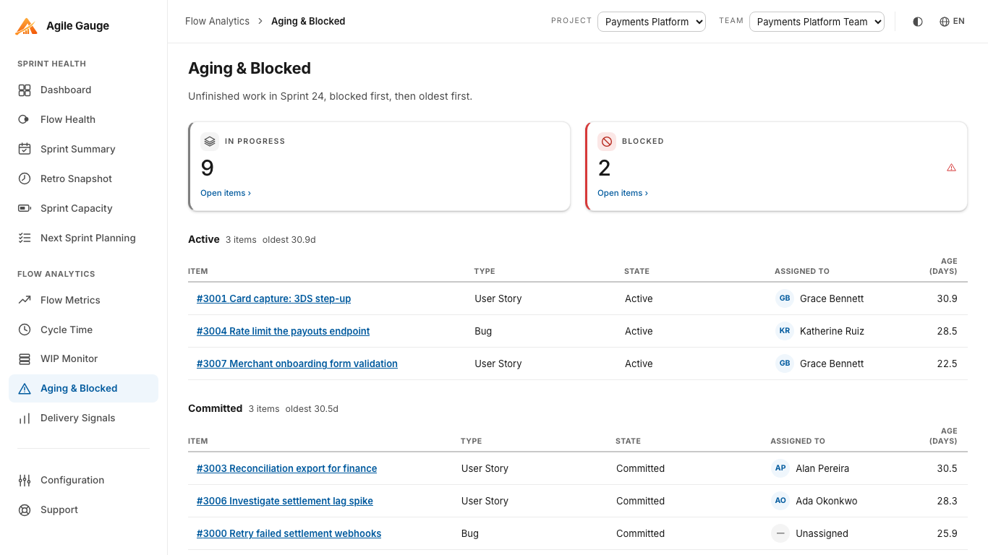
Task: Open item #3003 Reconciliation export for finance
Action: coord(286,468)
